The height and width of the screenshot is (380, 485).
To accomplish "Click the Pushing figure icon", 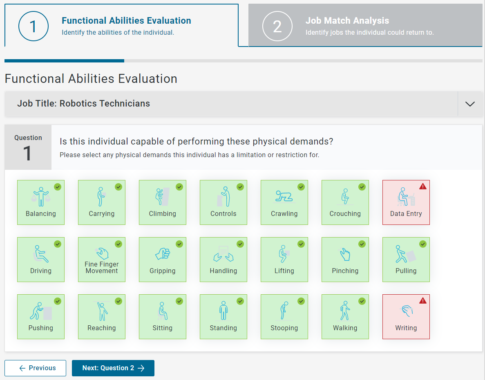I will click(x=40, y=311).
